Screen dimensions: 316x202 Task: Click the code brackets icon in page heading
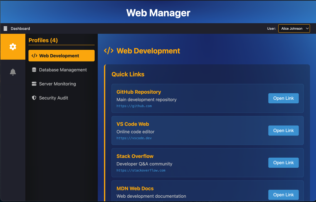pos(109,51)
